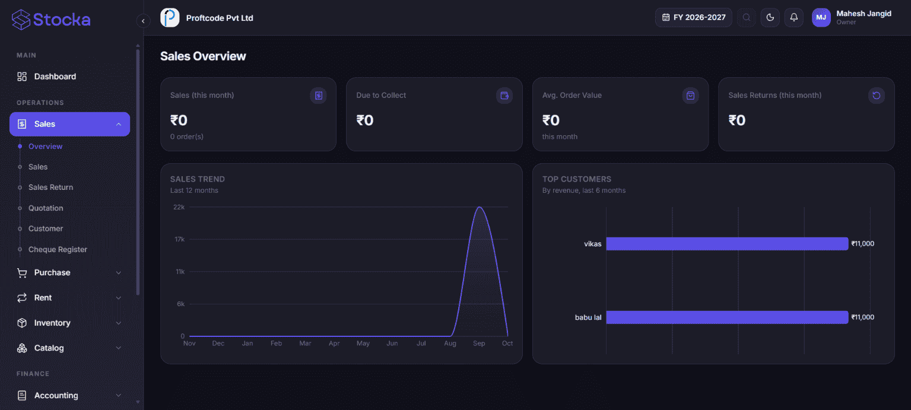Click the sidebar vertical scrollbar
Viewport: 911px width, 410px height.
138,172
